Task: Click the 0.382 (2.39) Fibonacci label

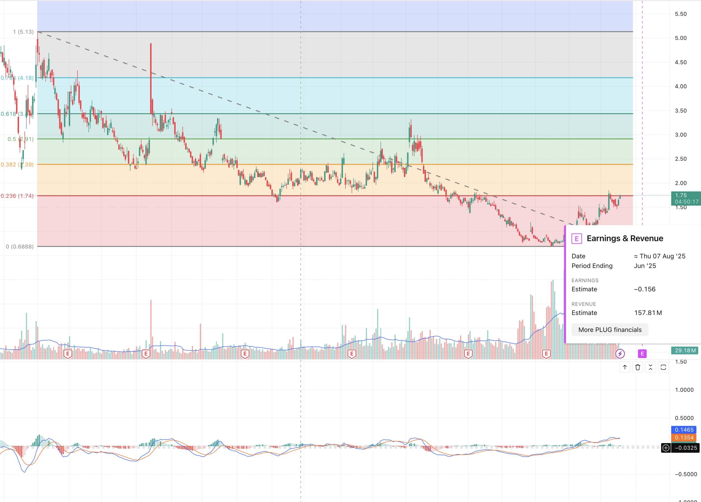Action: (17, 164)
